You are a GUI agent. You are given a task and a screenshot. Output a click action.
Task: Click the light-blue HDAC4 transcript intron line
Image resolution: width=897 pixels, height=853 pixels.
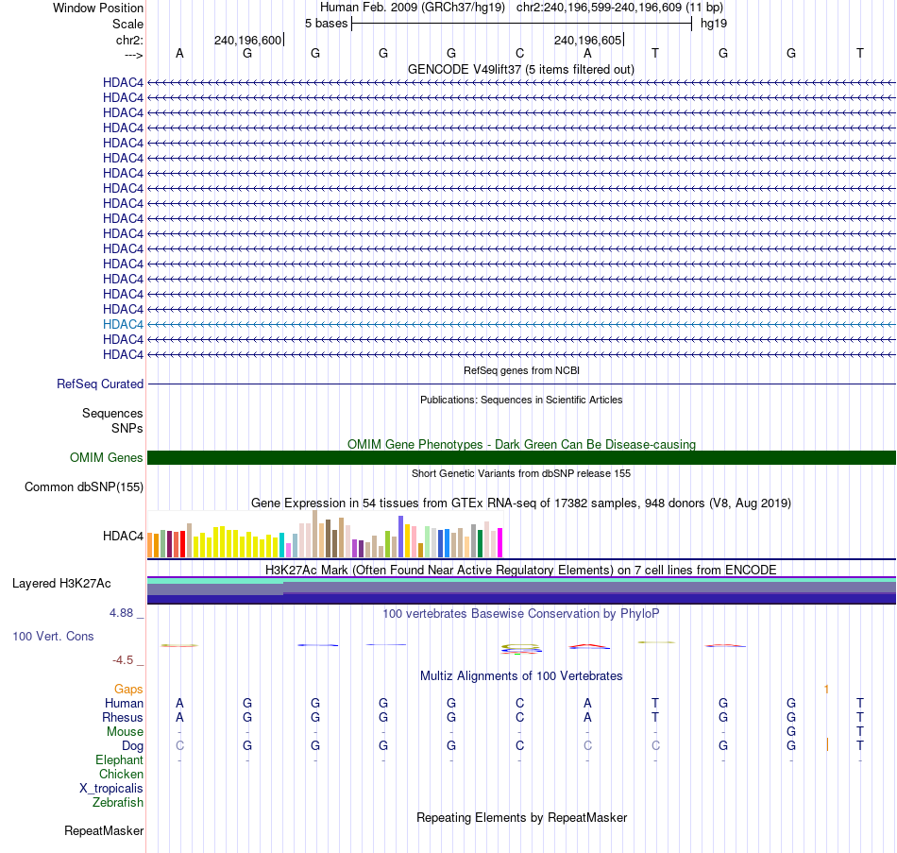click(x=521, y=324)
